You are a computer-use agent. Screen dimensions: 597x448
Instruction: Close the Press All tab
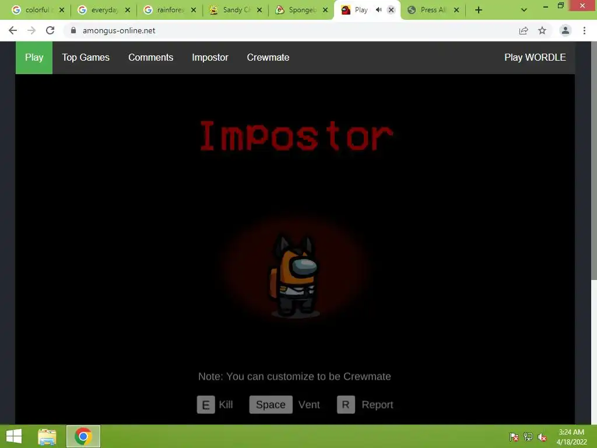[456, 10]
